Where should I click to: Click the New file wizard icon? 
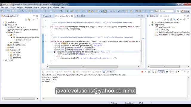click(x=2, y=11)
